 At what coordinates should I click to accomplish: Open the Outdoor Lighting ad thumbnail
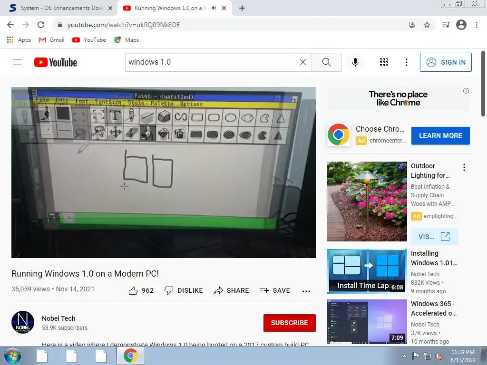point(367,202)
